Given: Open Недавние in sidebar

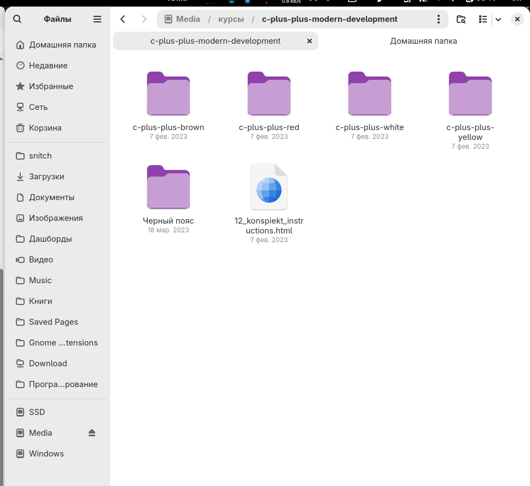Looking at the screenshot, I should pyautogui.click(x=57, y=66).
